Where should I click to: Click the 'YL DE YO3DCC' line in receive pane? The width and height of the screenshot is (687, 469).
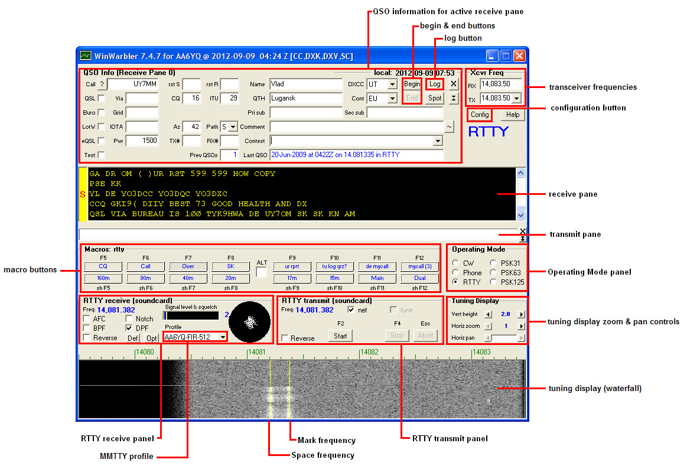pos(158,194)
